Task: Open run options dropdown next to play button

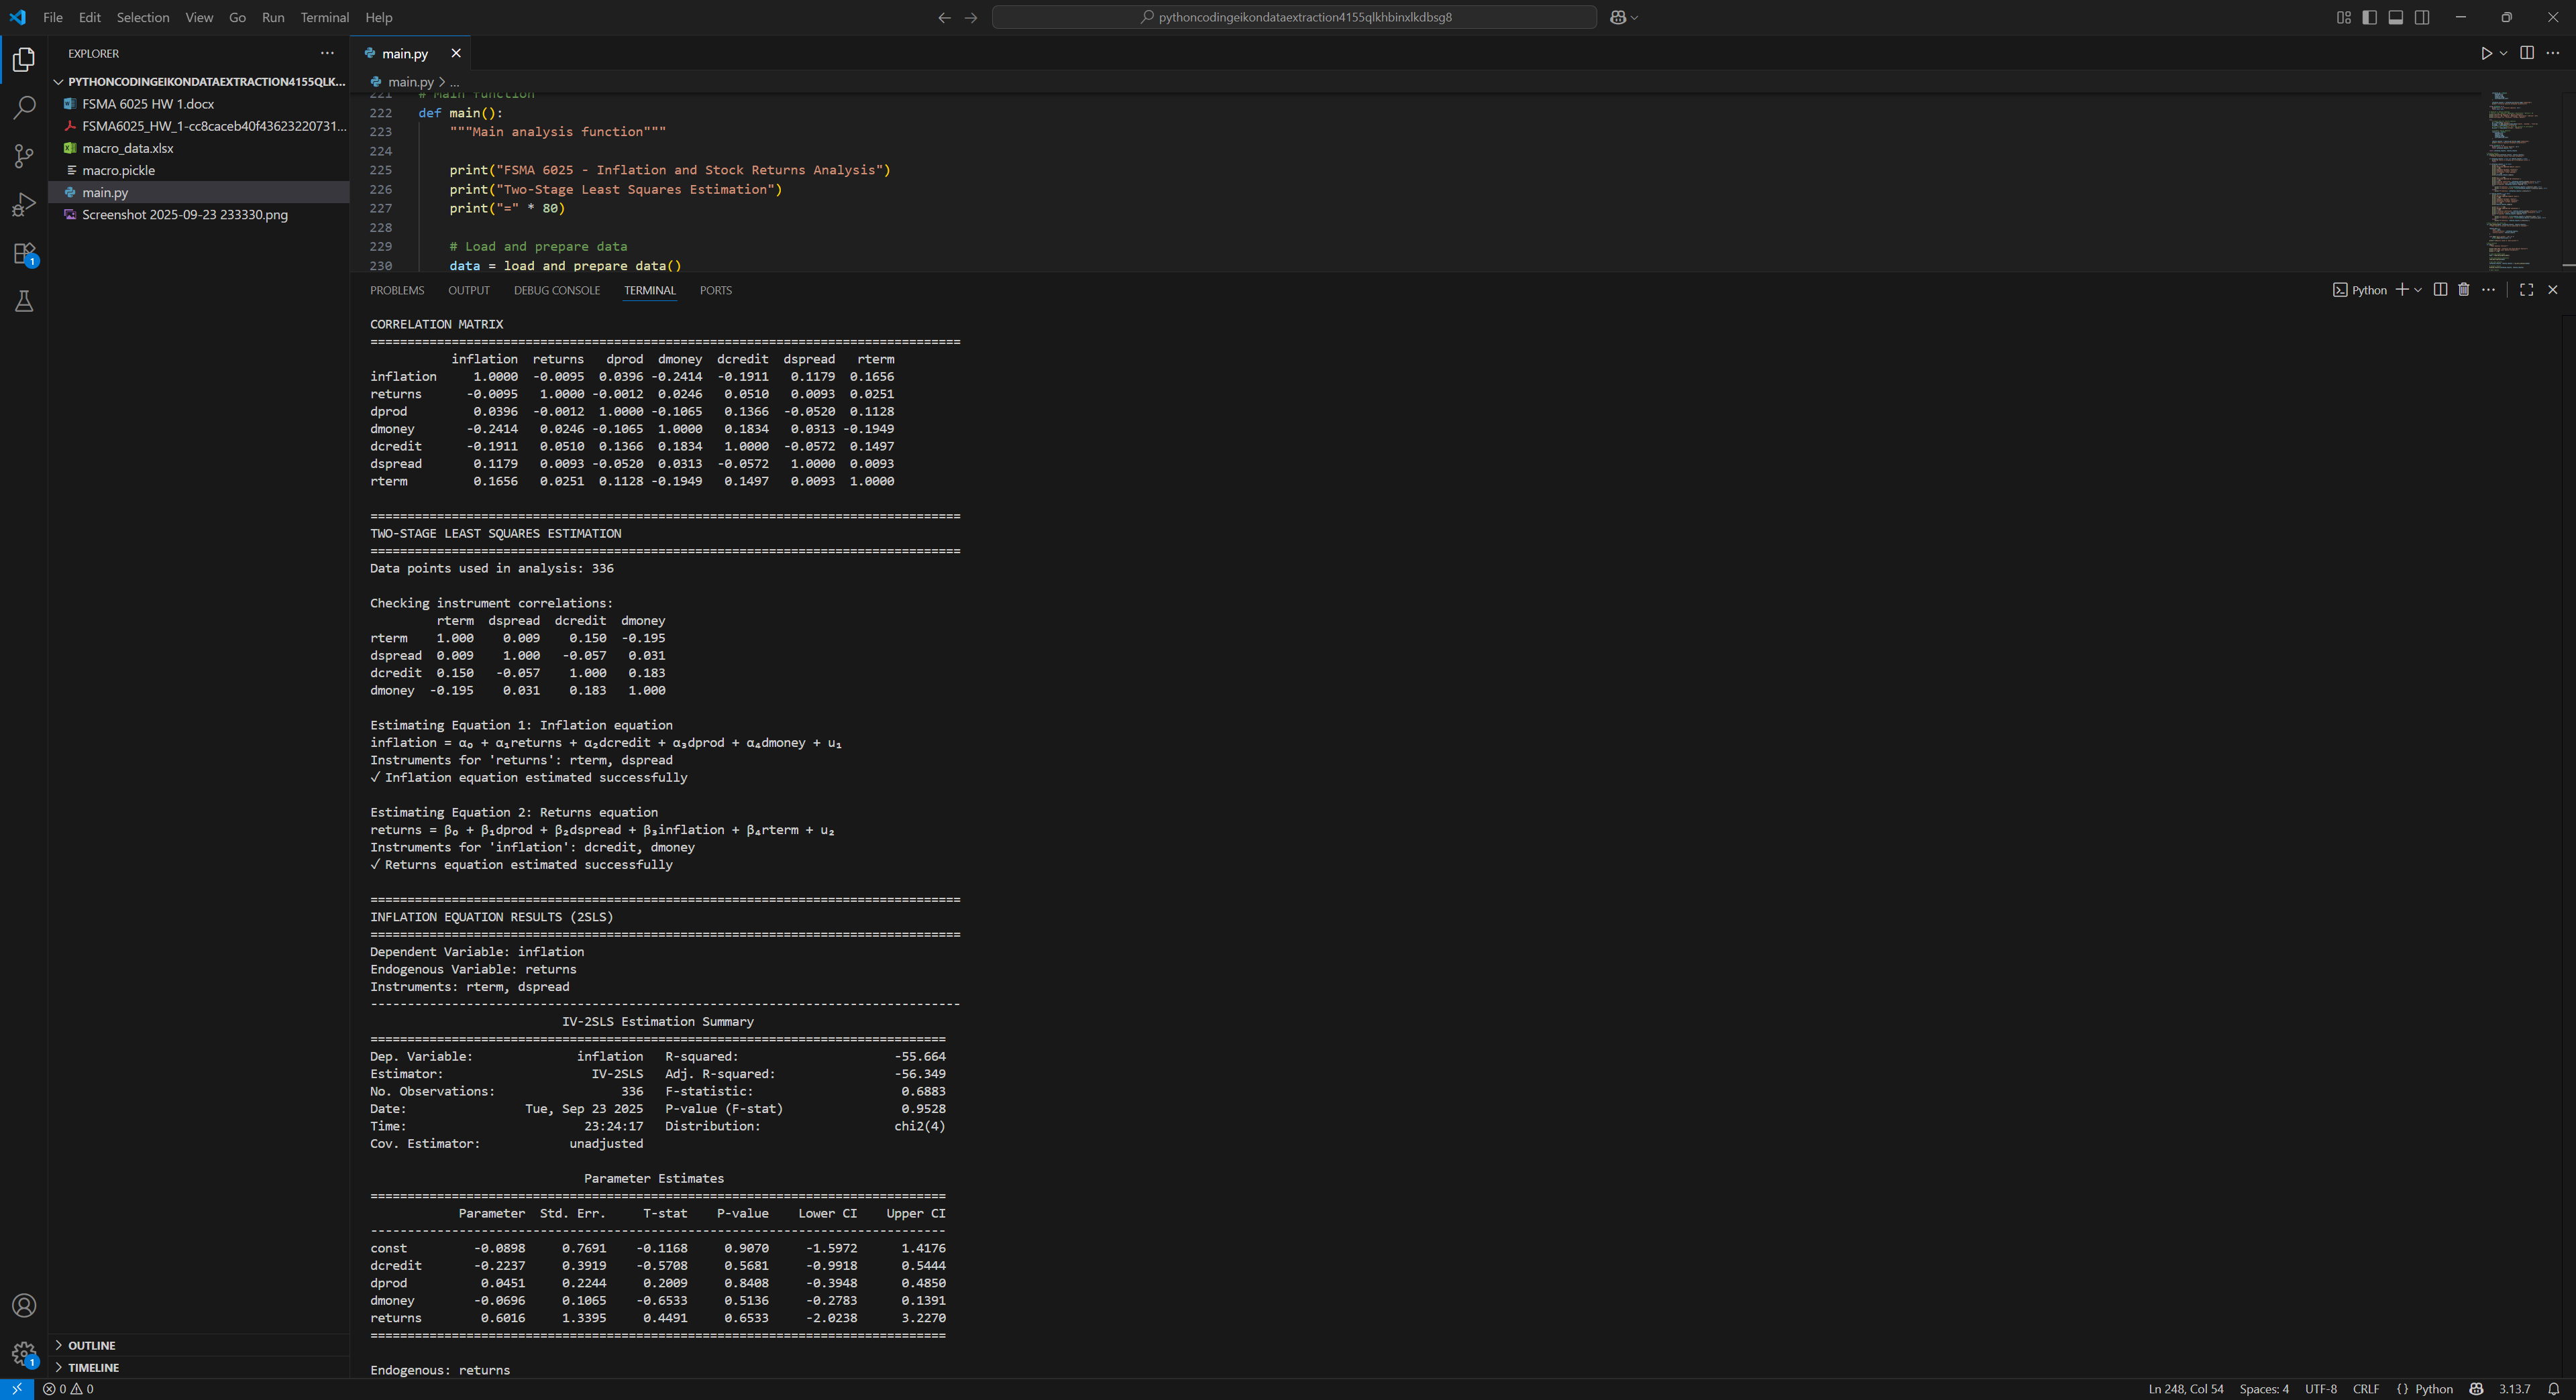Action: [x=2503, y=53]
